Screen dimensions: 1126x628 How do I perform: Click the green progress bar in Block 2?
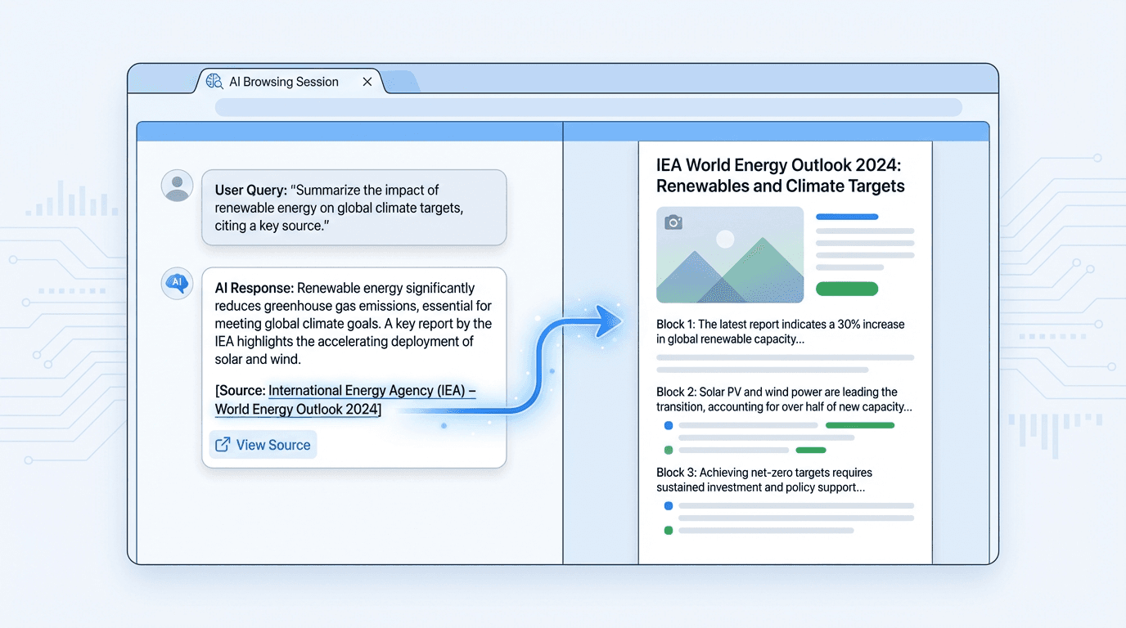[x=859, y=424]
